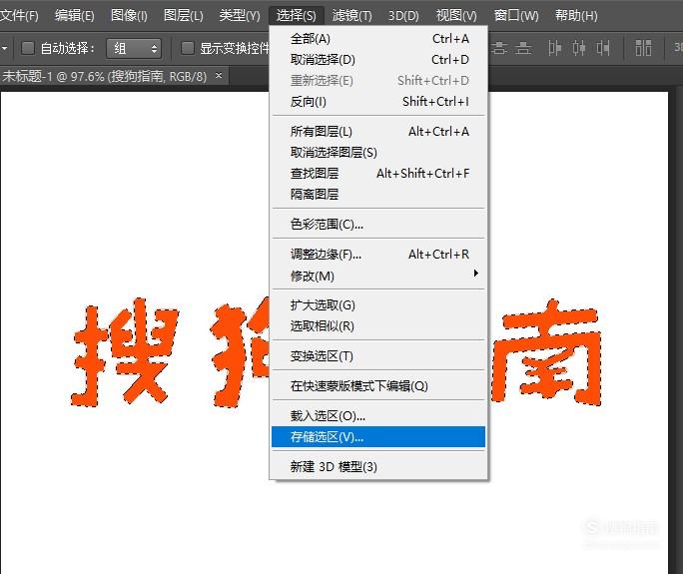Toggle 显示变换控件 checkbox
Image resolution: width=683 pixels, height=574 pixels.
188,48
